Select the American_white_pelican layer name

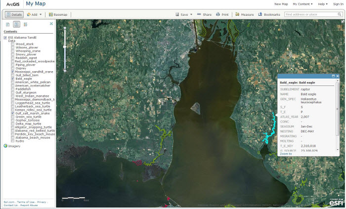point(33,82)
